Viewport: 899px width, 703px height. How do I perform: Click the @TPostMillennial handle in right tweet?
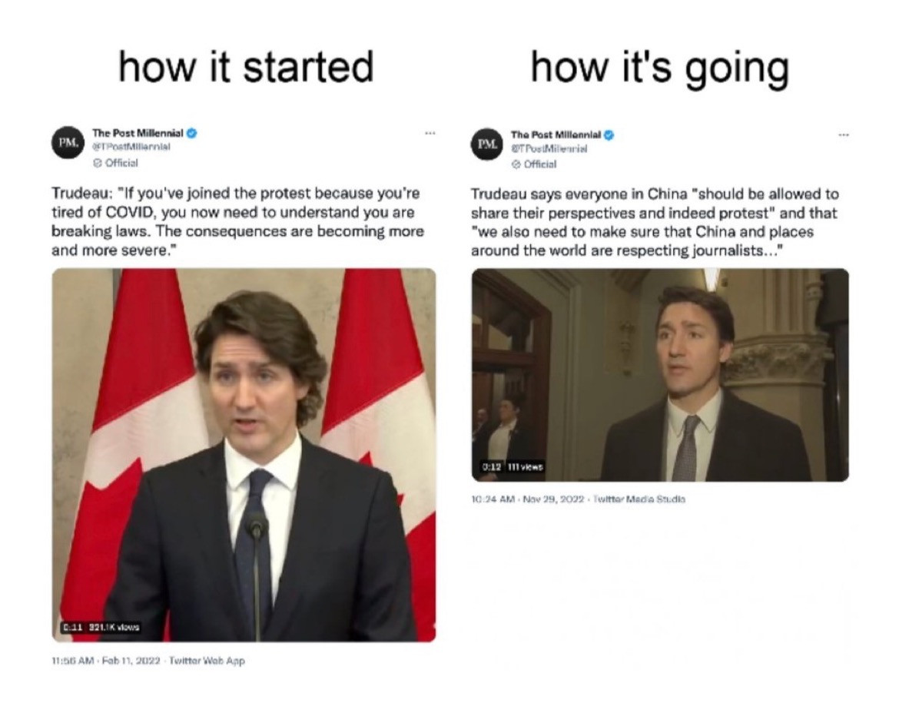click(x=549, y=149)
